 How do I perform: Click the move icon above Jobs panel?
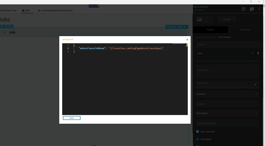click(12, 27)
